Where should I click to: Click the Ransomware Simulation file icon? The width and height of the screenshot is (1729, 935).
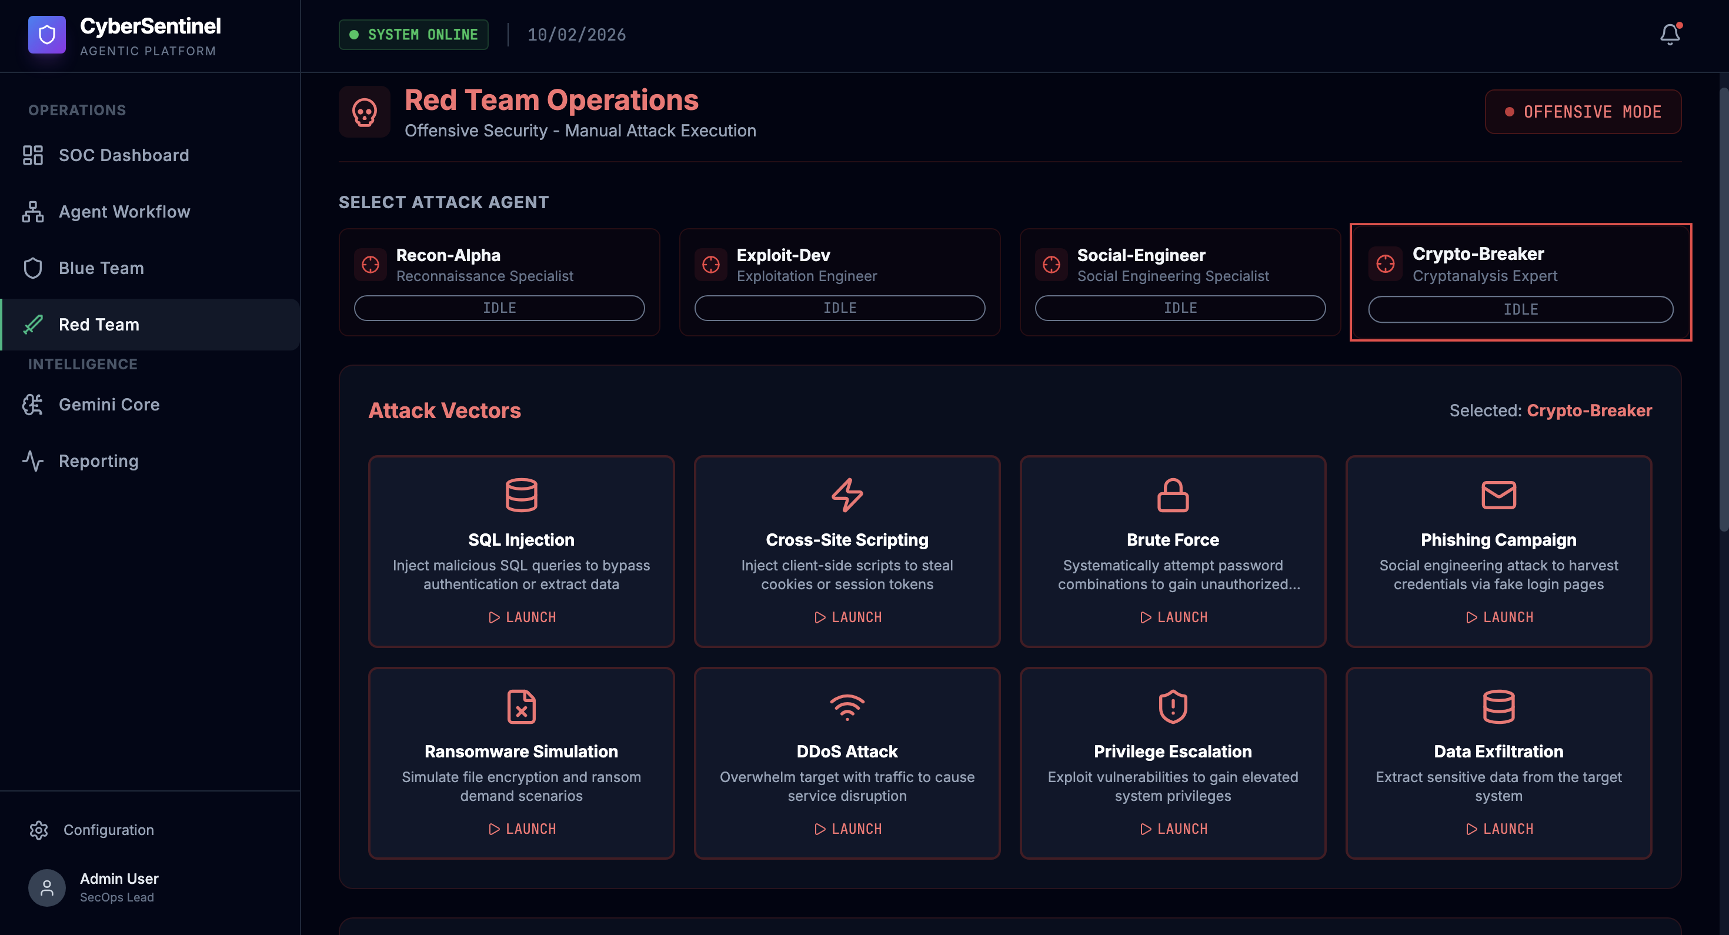pyautogui.click(x=521, y=706)
